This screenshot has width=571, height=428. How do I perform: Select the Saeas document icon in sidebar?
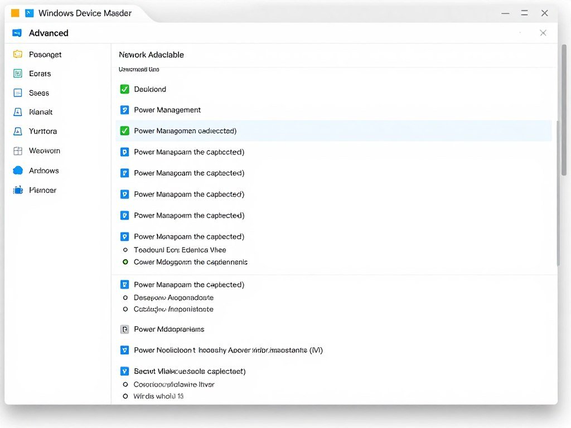pos(17,93)
